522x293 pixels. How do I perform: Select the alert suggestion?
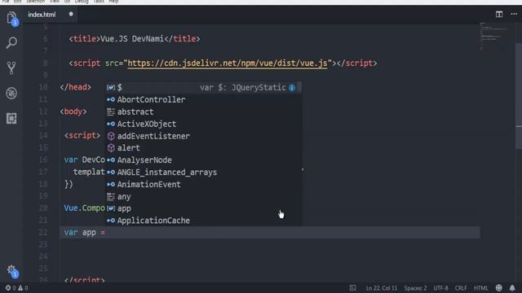click(204, 148)
